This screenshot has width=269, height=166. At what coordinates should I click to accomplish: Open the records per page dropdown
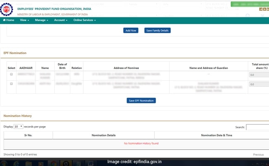pos(19,126)
